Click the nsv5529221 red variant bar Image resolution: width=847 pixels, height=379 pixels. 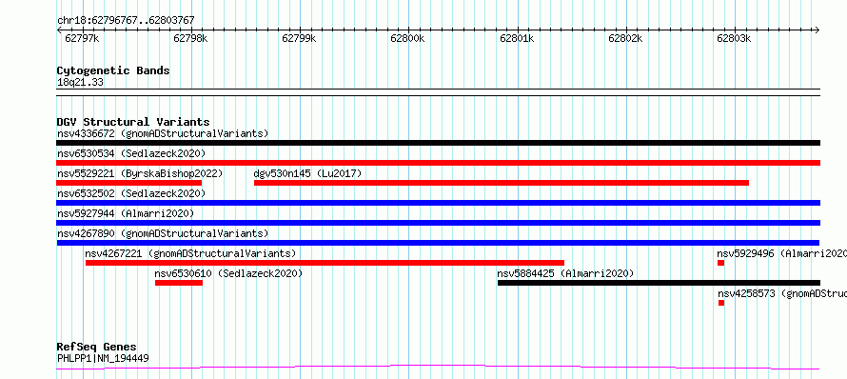click(129, 183)
